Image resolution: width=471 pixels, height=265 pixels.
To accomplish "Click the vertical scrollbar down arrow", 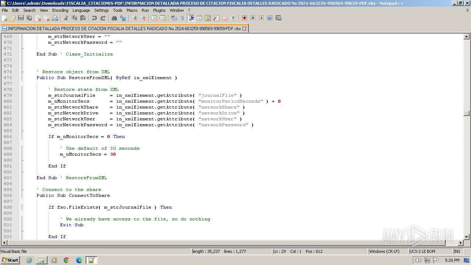I will [x=467, y=237].
